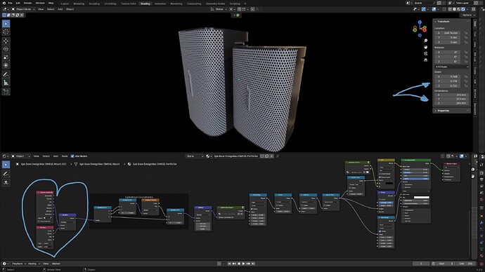
Task: Click the render pass selector icon at viewport top
Action: click(238, 15)
